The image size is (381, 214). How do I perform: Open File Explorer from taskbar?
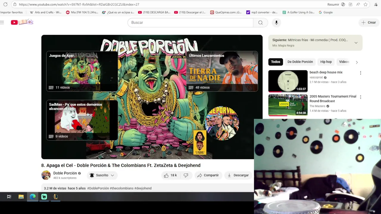coord(21,196)
